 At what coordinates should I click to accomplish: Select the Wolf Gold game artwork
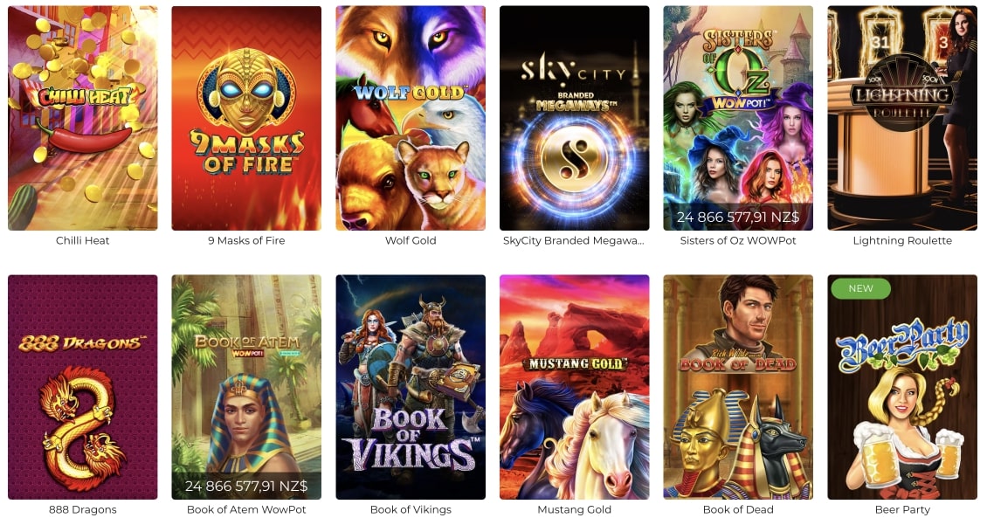[411, 118]
